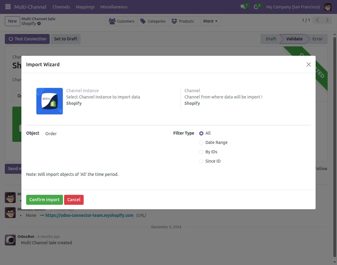Confirm the import of Orders

point(44,200)
